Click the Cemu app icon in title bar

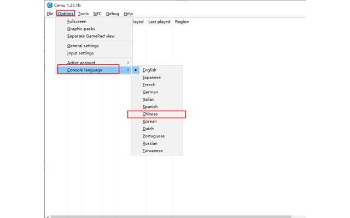[x=50, y=5]
